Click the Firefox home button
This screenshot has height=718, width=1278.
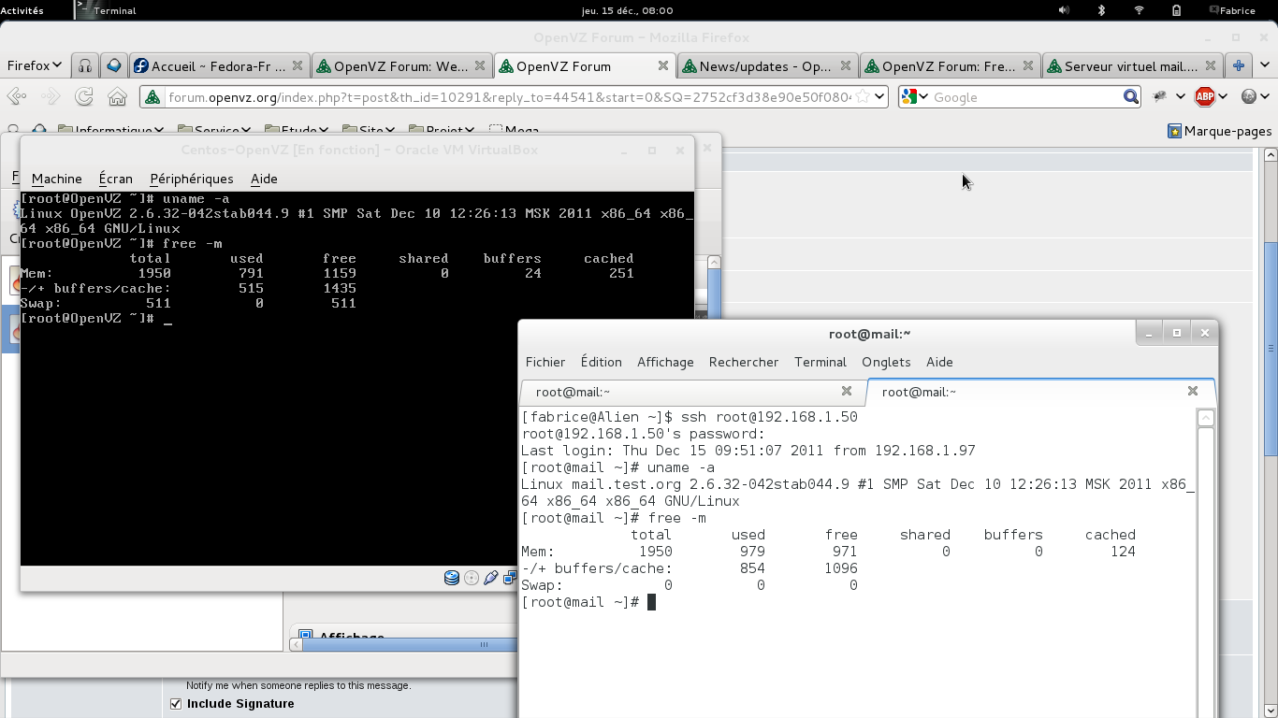(x=117, y=97)
